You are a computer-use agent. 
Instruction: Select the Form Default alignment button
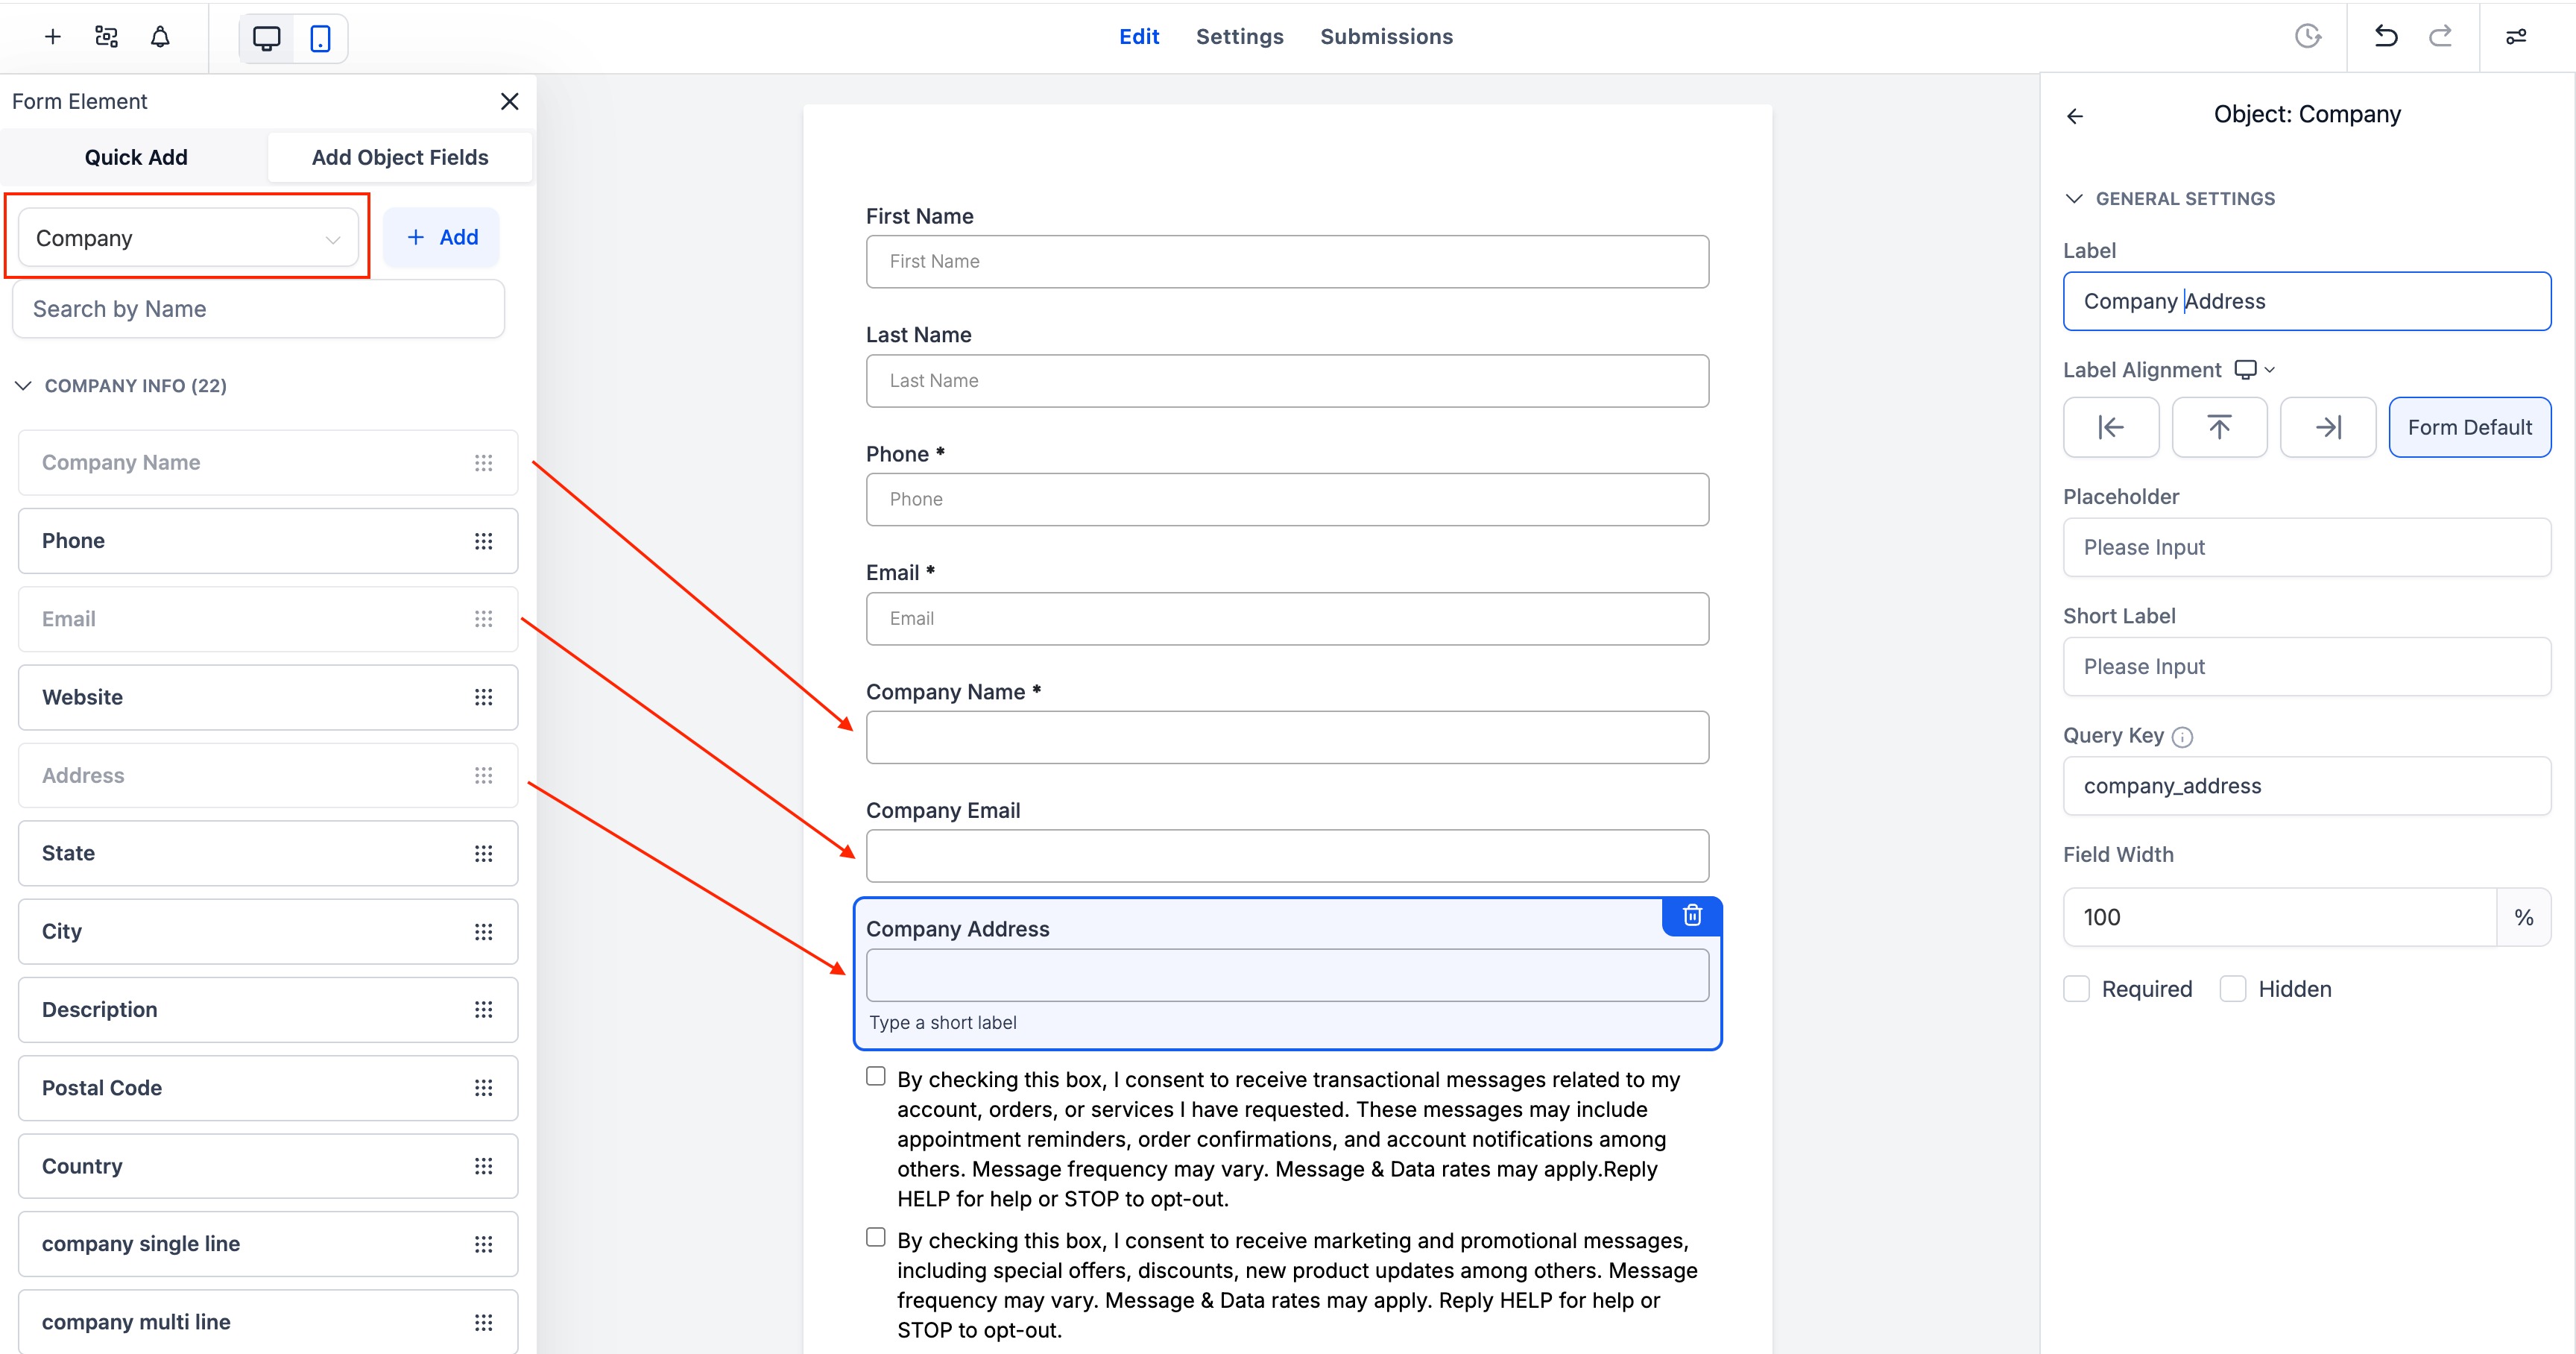coord(2469,427)
